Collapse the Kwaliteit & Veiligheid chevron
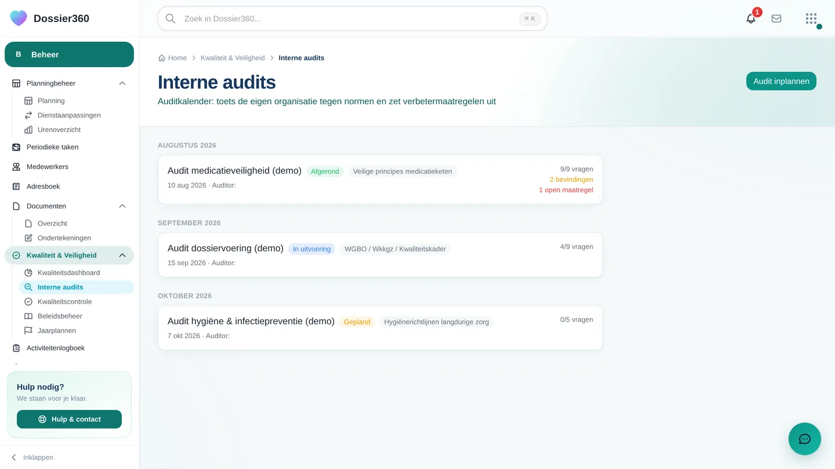This screenshot has width=835, height=469. coord(122,255)
